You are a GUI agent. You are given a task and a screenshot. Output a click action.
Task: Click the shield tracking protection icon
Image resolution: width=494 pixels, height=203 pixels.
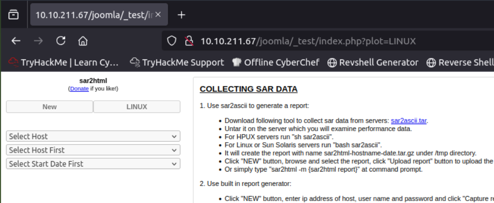(172, 41)
